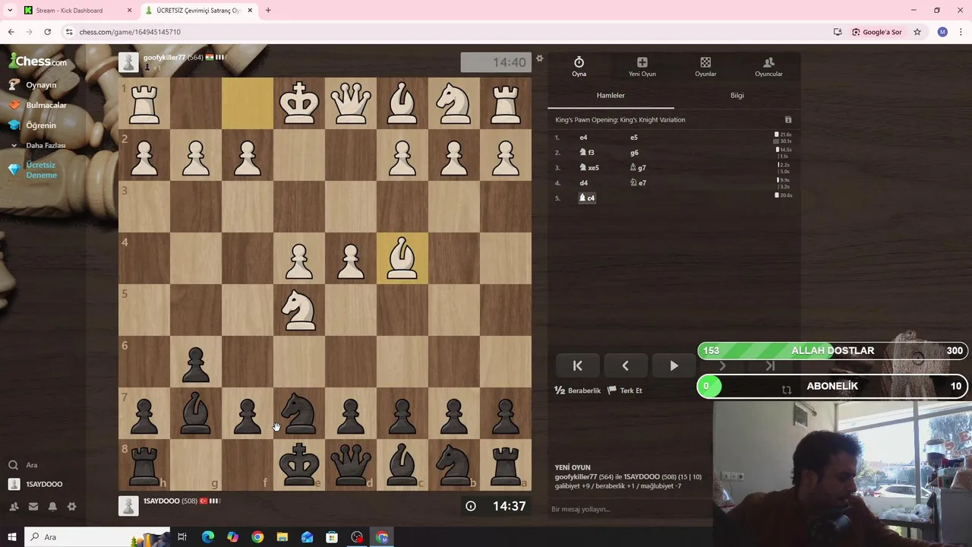Open notifications bell in sidebar
Image resolution: width=972 pixels, height=547 pixels.
pos(52,507)
